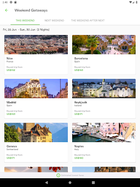Open partially visible bottom-right destination card
This screenshot has height=187, width=140.
104,169
